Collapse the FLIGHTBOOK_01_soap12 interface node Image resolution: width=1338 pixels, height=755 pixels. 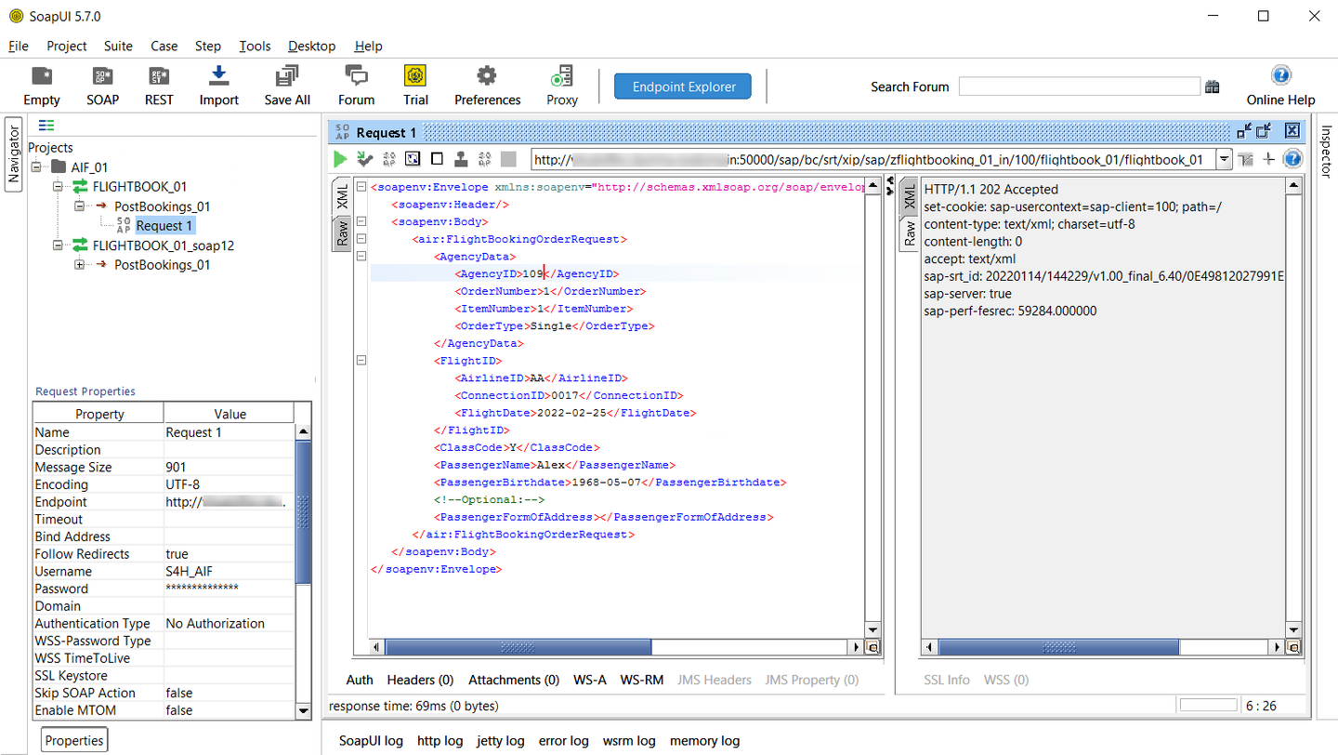[58, 245]
